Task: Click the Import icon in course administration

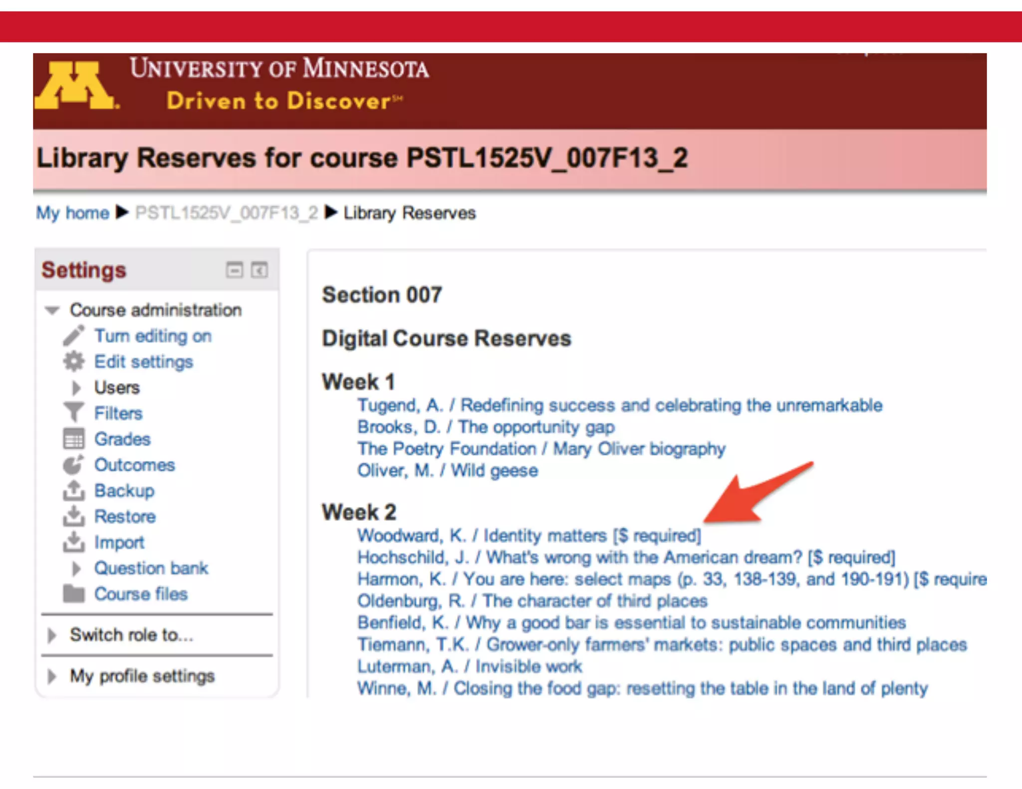Action: pos(74,542)
